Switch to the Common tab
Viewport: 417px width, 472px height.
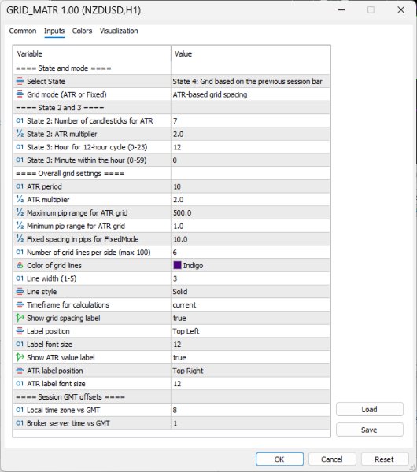23,31
